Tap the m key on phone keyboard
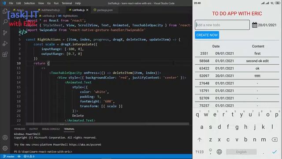 click(x=263, y=140)
